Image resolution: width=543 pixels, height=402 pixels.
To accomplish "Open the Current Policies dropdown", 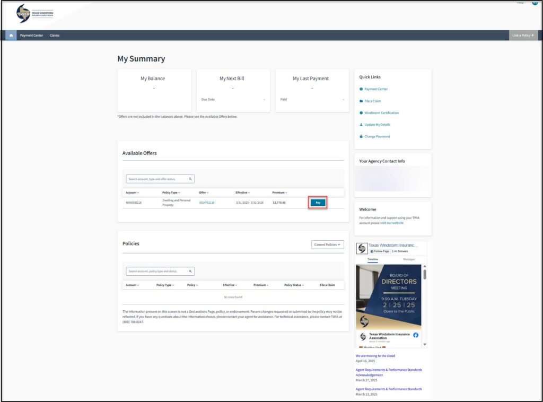I will [328, 244].
